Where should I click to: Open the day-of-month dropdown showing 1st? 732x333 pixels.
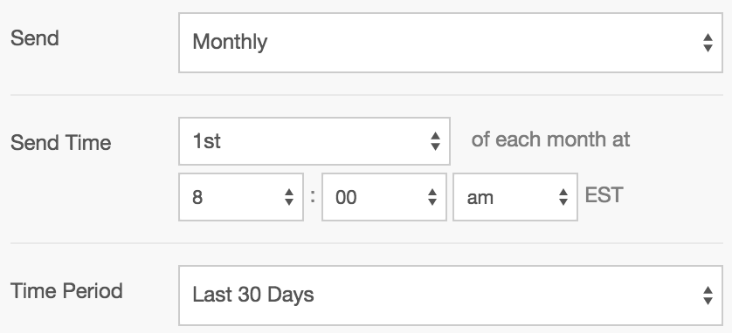coord(314,141)
